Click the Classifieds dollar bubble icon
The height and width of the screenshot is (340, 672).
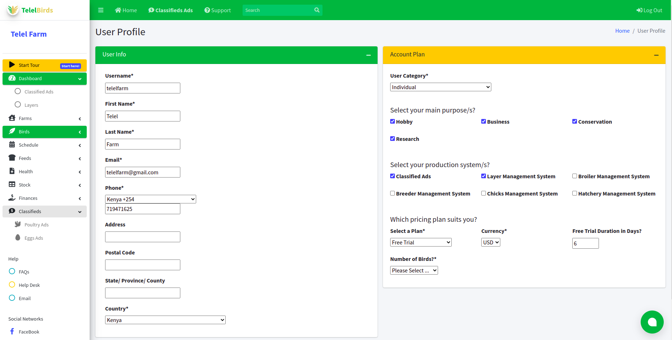click(x=12, y=211)
